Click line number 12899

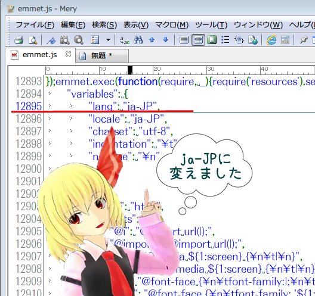click(28, 156)
